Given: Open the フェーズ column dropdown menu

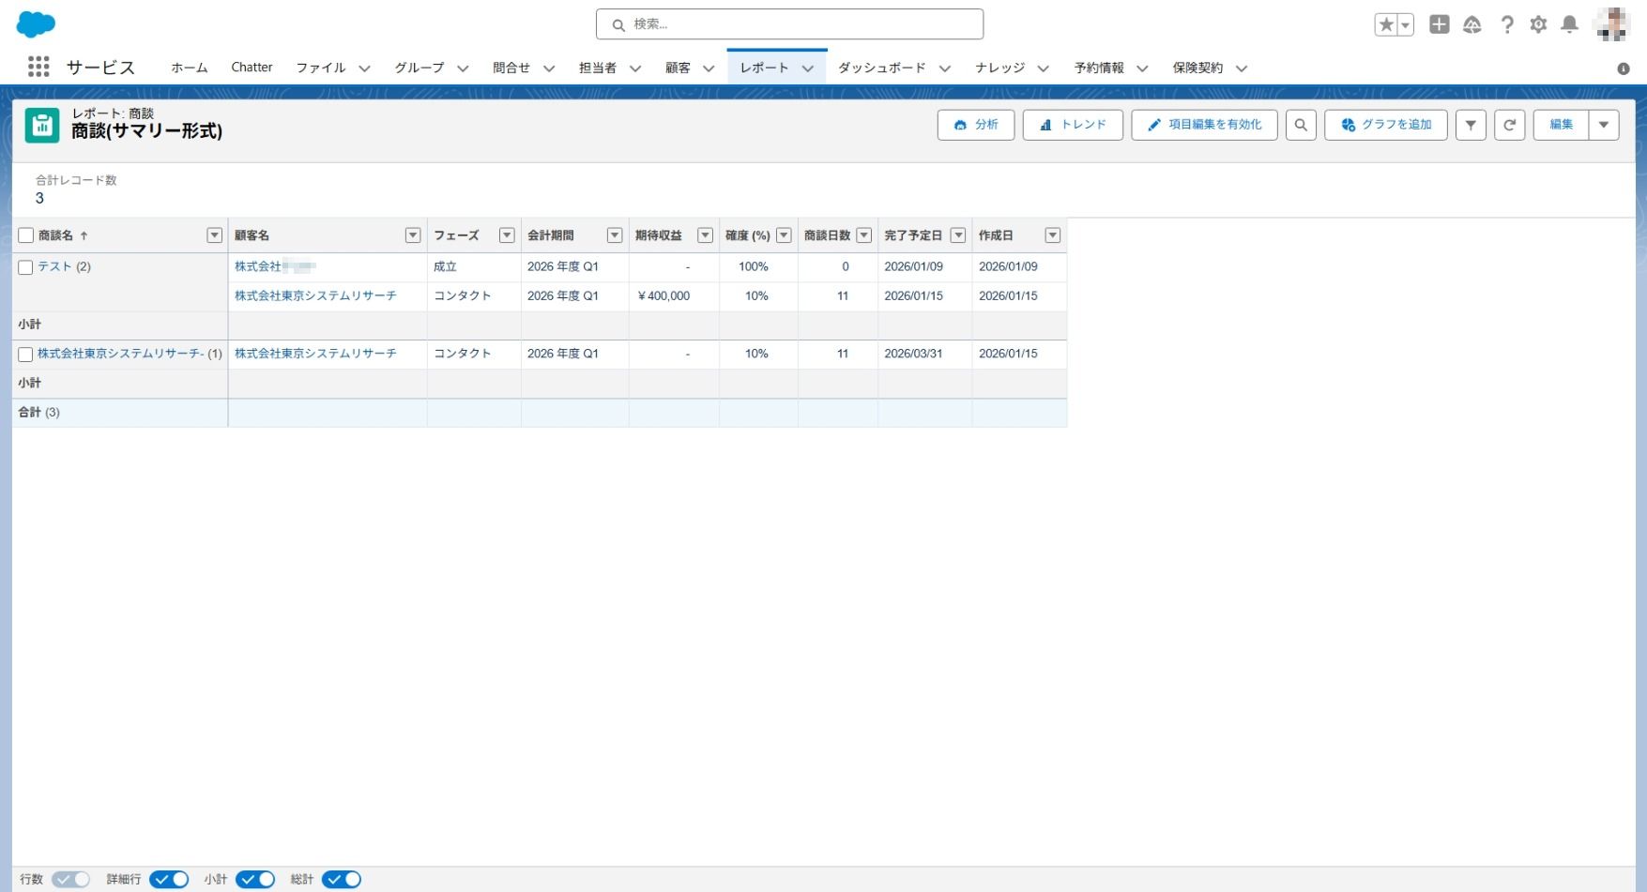Looking at the screenshot, I should click(507, 235).
